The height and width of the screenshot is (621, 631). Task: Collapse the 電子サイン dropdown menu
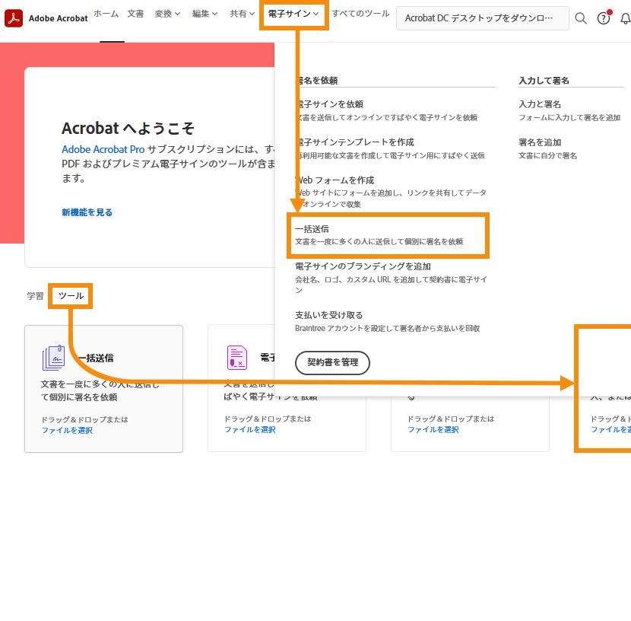[x=293, y=14]
